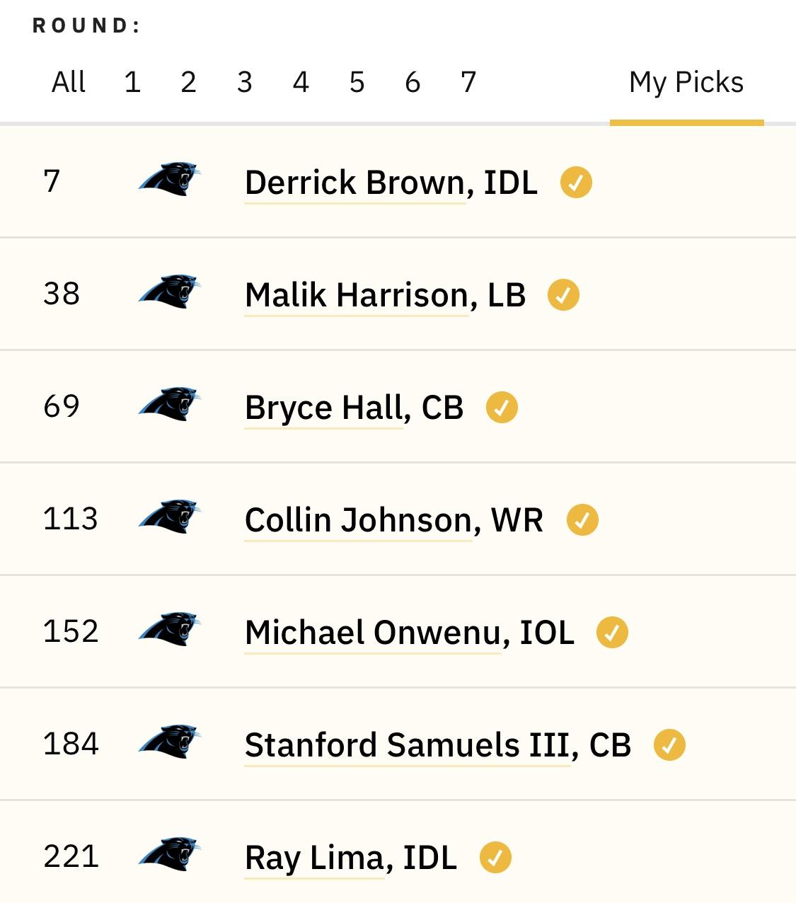Viewport: 796px width, 903px height.
Task: Click Panthers logo beside pick 152
Action: (169, 629)
